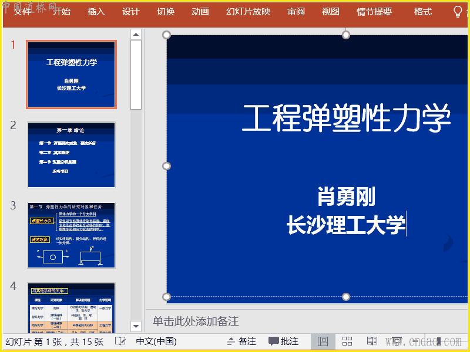
Task: Click the title text 工程弹塑性力学
Action: [x=346, y=118]
